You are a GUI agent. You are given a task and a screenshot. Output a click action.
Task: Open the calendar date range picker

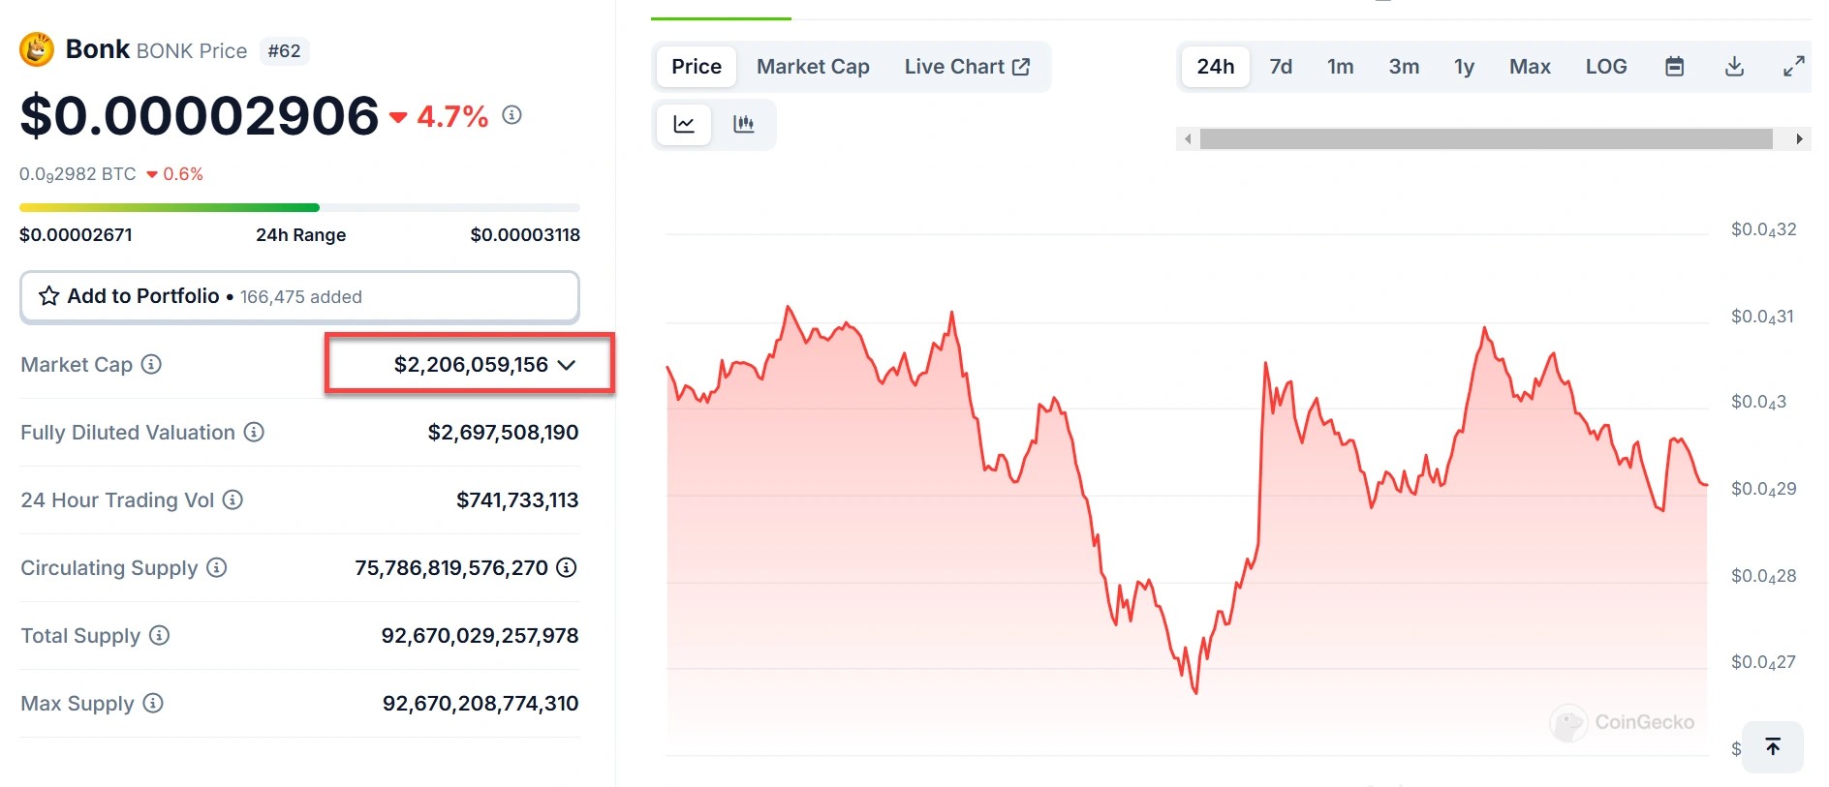tap(1674, 67)
